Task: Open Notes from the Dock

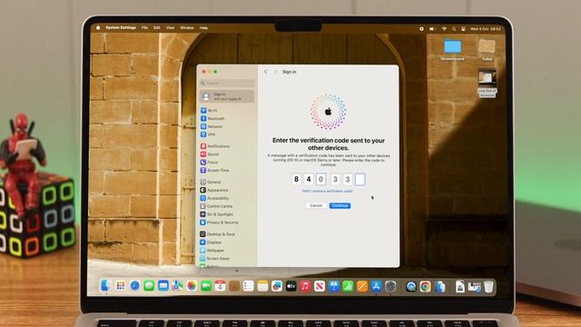Action: point(262,285)
